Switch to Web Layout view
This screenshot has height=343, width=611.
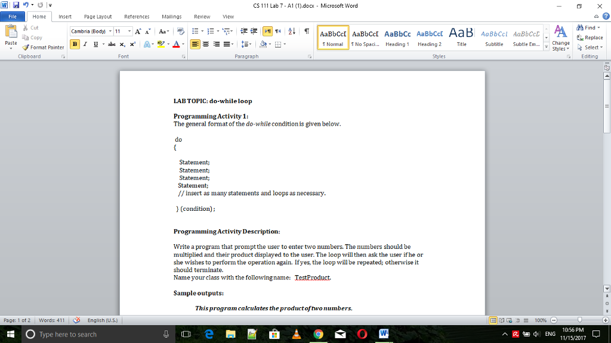(x=508, y=319)
